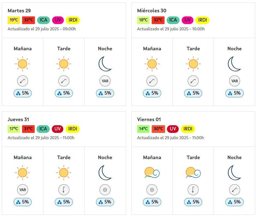Select the Jueves 31 day heading

(x=18, y=119)
